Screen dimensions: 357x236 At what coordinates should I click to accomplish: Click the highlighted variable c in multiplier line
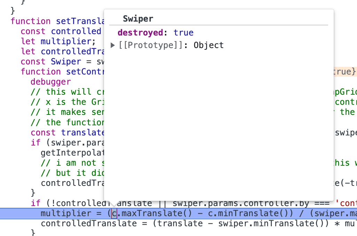pos(114,213)
